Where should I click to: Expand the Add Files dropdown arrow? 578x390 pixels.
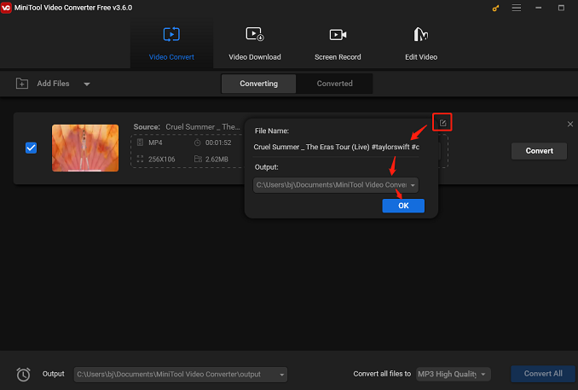[87, 84]
